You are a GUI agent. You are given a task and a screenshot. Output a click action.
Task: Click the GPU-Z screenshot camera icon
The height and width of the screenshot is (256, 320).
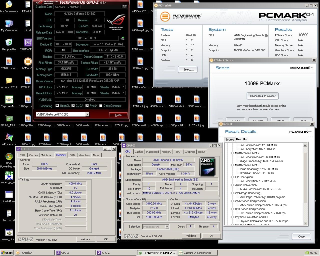(124, 7)
